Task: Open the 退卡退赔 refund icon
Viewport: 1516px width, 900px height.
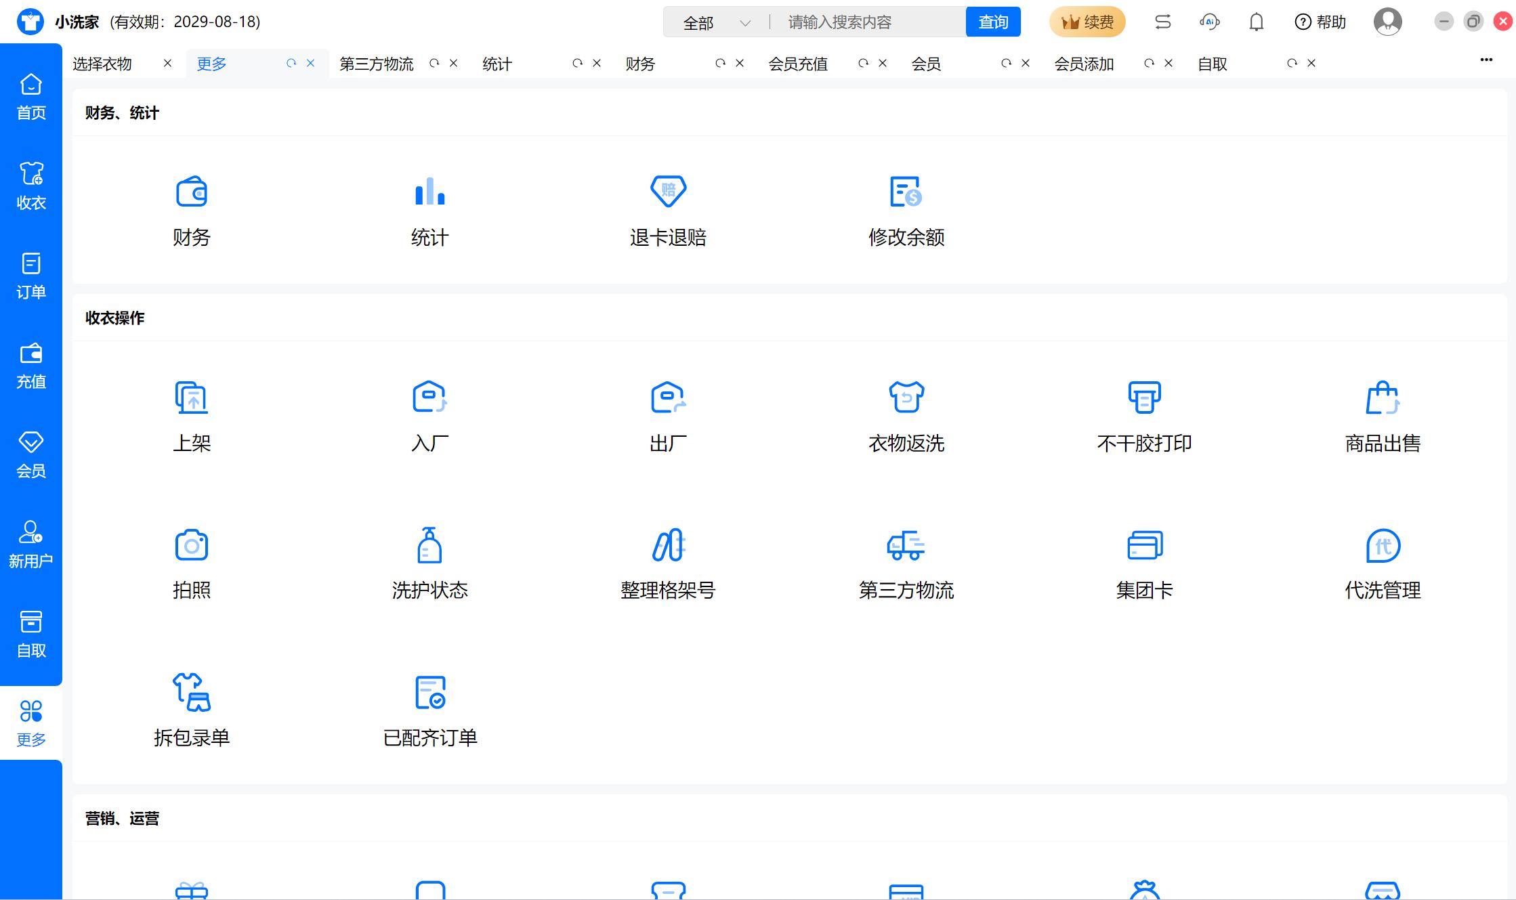Action: click(668, 192)
